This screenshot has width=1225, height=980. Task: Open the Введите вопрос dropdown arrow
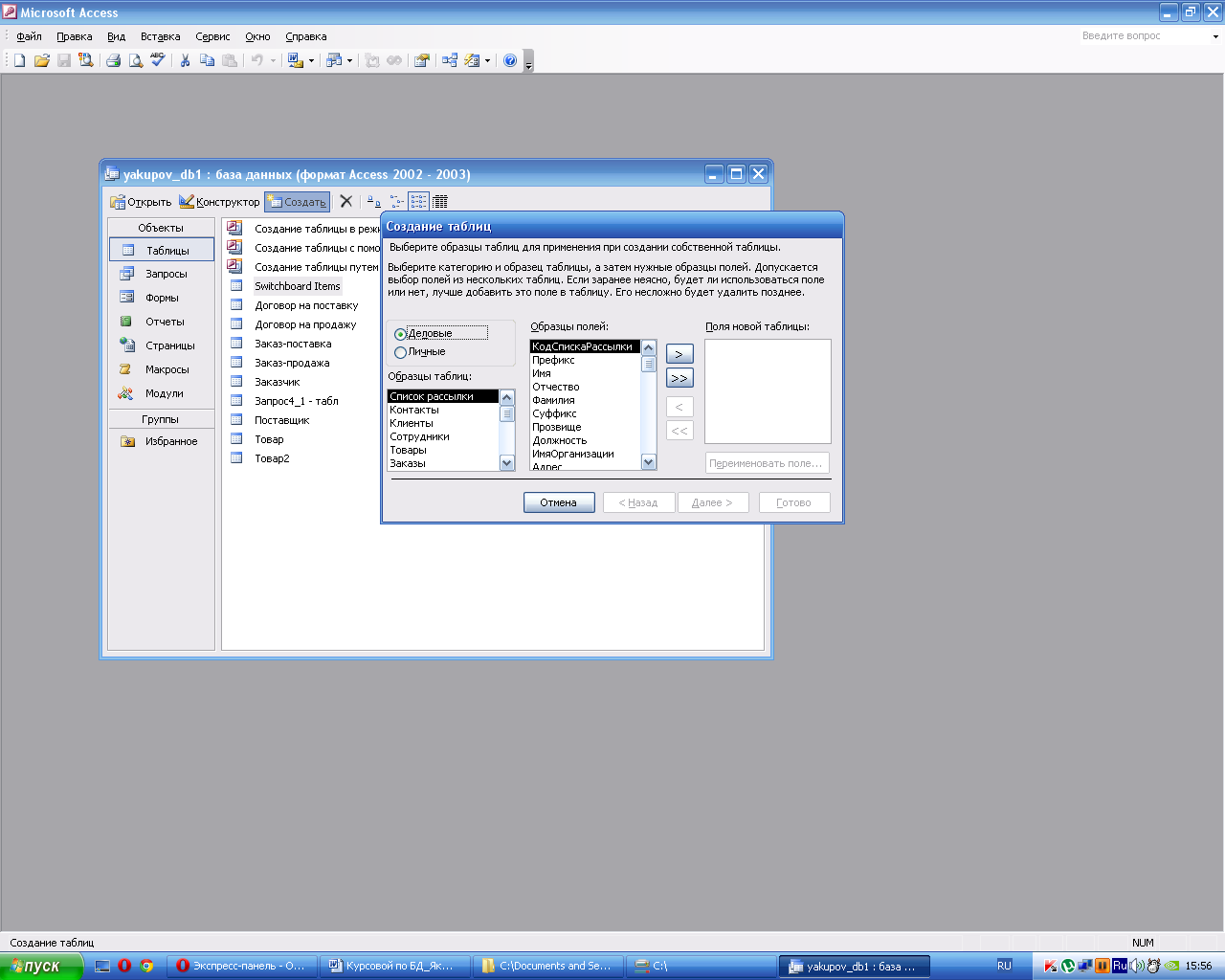tap(1215, 36)
